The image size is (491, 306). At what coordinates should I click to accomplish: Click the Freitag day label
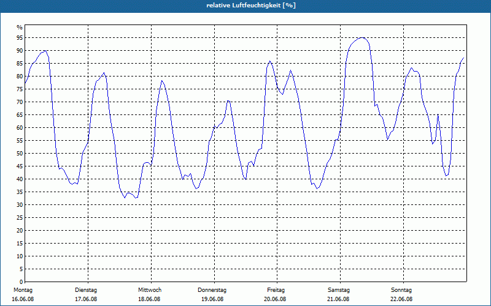click(276, 290)
